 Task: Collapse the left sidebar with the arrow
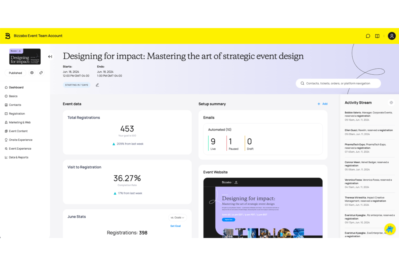50,57
